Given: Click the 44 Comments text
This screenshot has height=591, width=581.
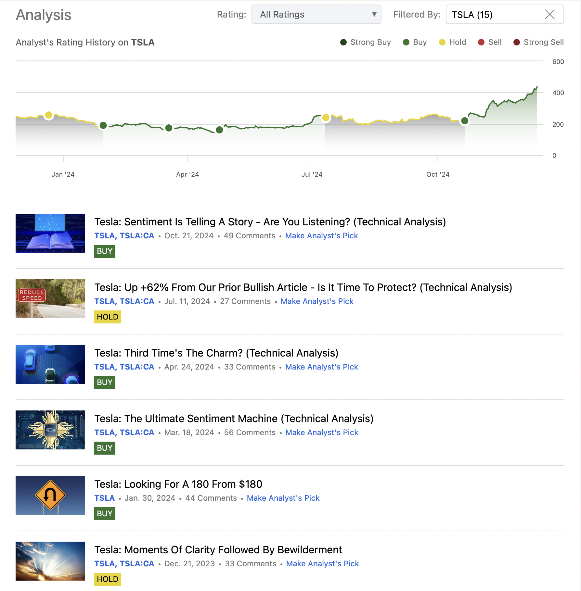Looking at the screenshot, I should tap(211, 498).
